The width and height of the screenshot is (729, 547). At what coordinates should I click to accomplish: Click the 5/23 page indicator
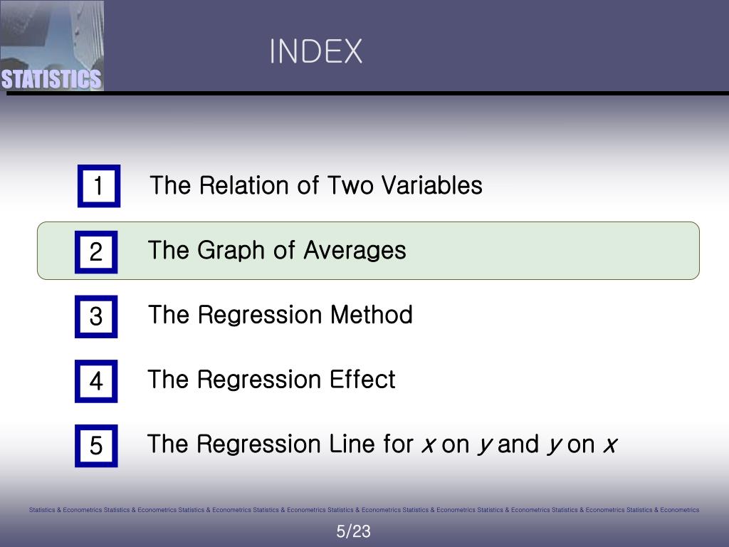pyautogui.click(x=354, y=531)
